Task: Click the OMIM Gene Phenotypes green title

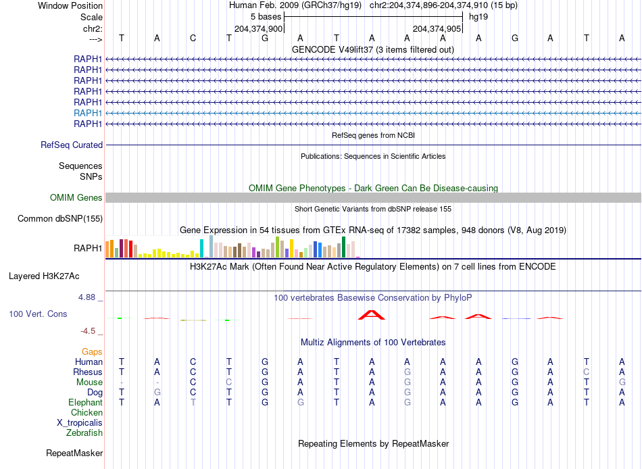Action: (373, 189)
